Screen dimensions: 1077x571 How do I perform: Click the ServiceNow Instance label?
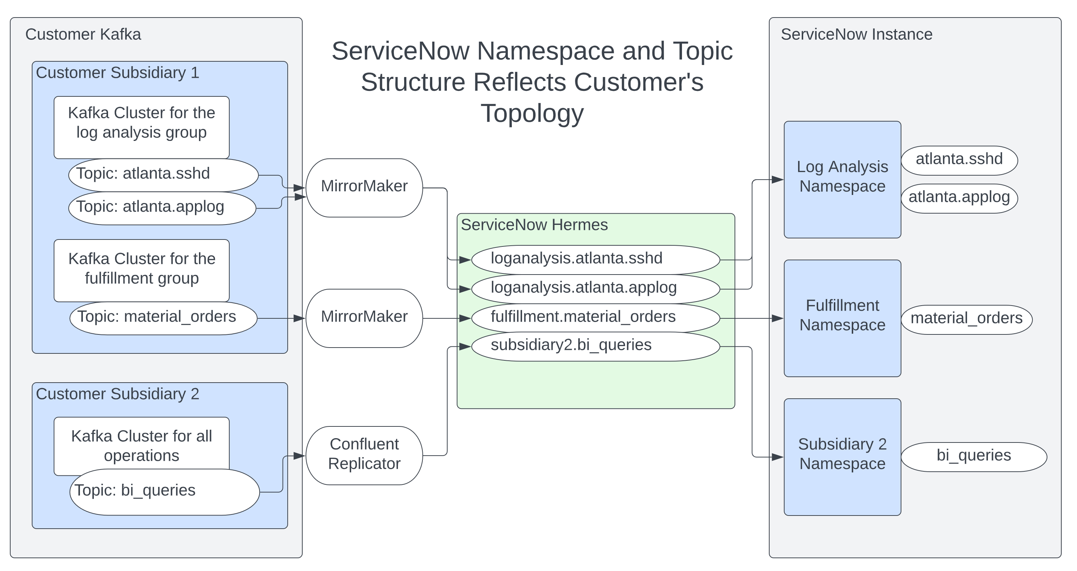pos(856,34)
